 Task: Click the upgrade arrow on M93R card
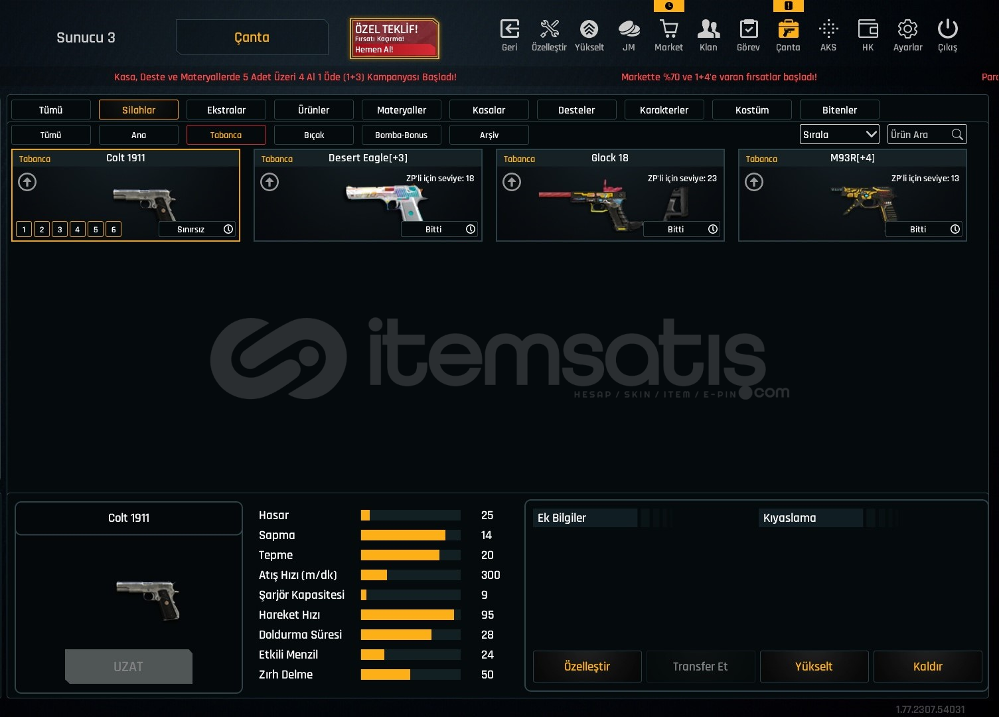tap(754, 182)
